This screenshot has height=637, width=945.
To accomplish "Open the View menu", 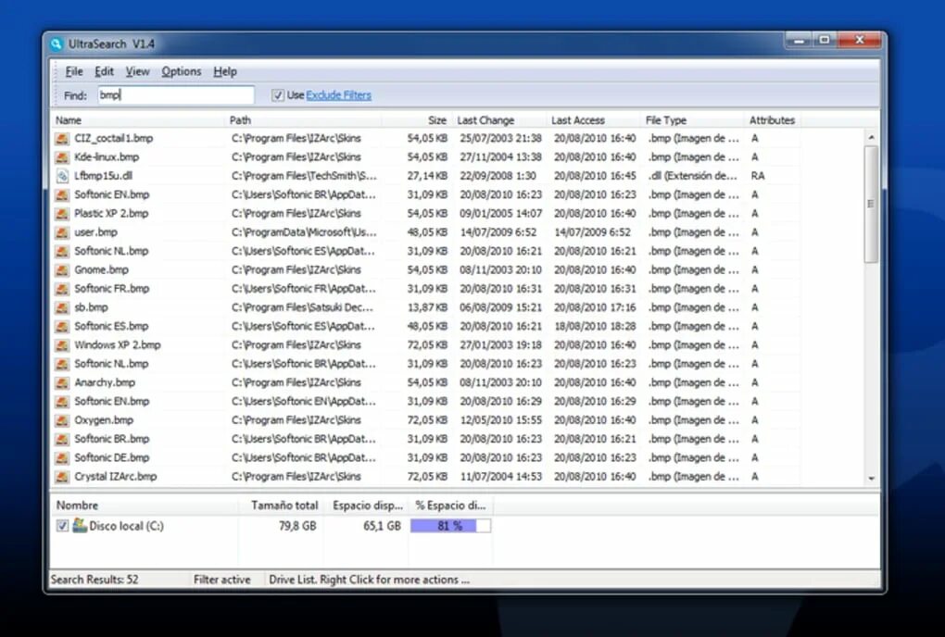I will click(137, 71).
